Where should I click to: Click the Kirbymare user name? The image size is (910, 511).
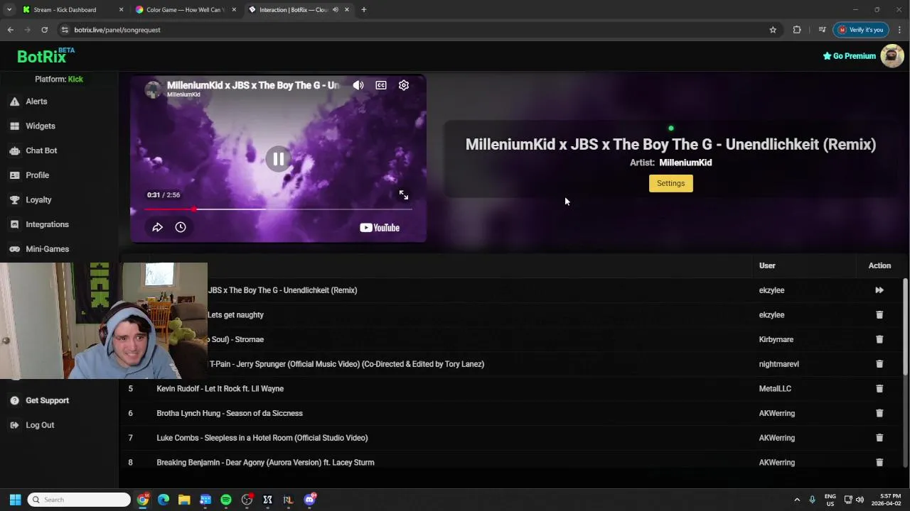tap(776, 339)
